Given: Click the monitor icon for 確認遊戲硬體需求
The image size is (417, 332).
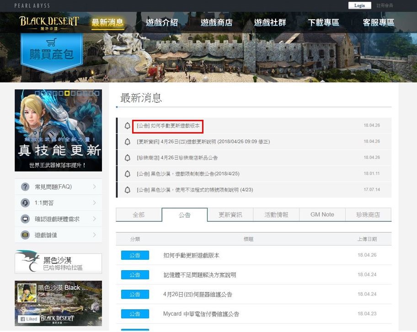Looking at the screenshot, I should click(25, 219).
